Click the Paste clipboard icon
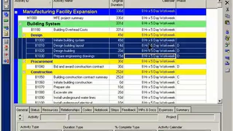Viewport: 233px width, 131px height. point(227,23)
